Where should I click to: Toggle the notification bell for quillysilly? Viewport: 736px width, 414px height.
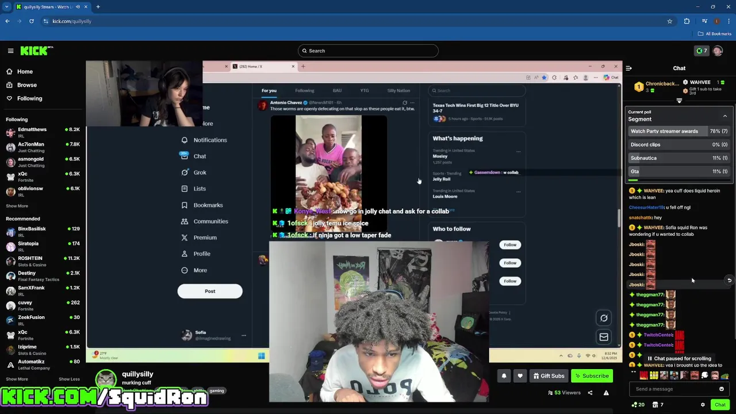pos(504,376)
